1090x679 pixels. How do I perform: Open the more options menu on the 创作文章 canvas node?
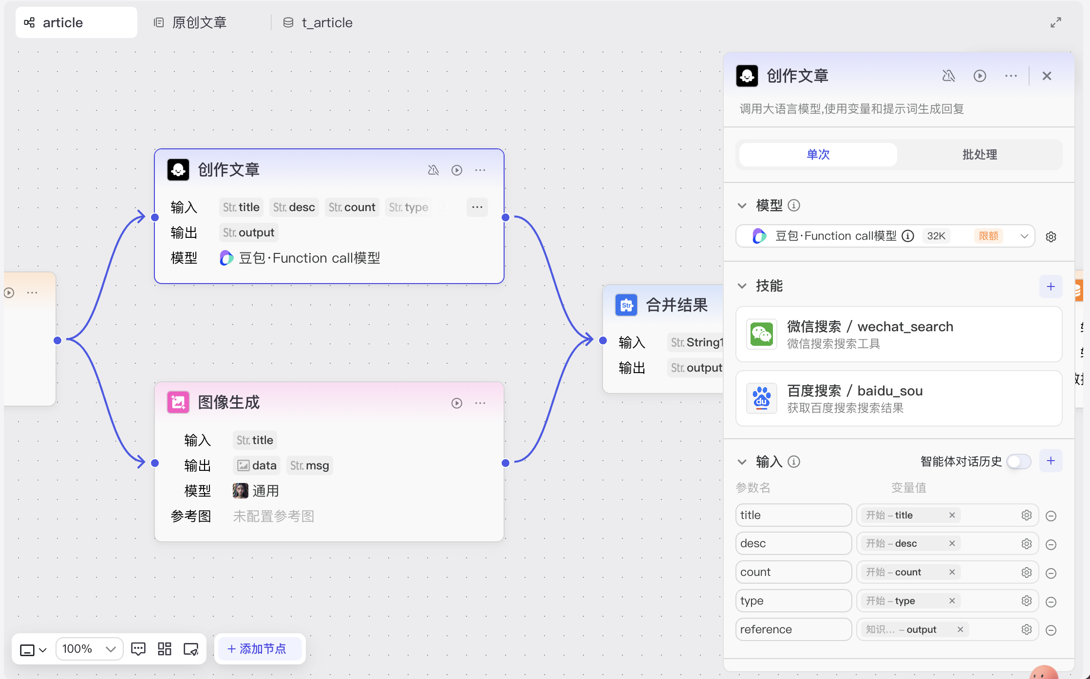click(480, 170)
